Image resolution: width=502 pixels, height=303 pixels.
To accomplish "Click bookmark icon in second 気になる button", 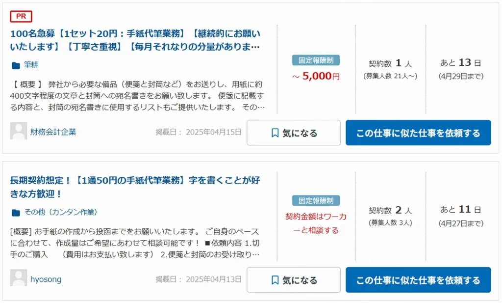I will tap(275, 280).
